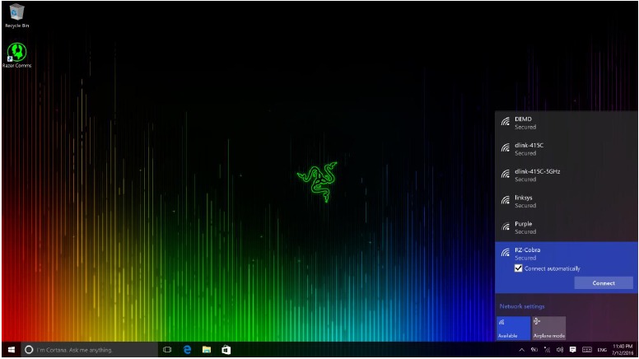The height and width of the screenshot is (359, 639).
Task: Click the Cortana circle icon
Action: [29, 350]
